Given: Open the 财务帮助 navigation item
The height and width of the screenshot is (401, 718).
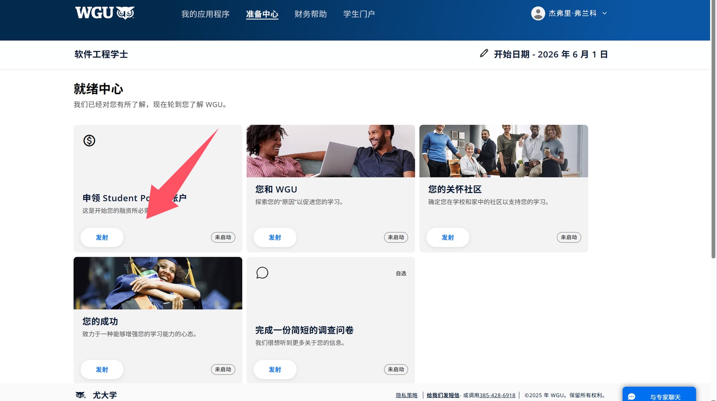Looking at the screenshot, I should tap(310, 14).
